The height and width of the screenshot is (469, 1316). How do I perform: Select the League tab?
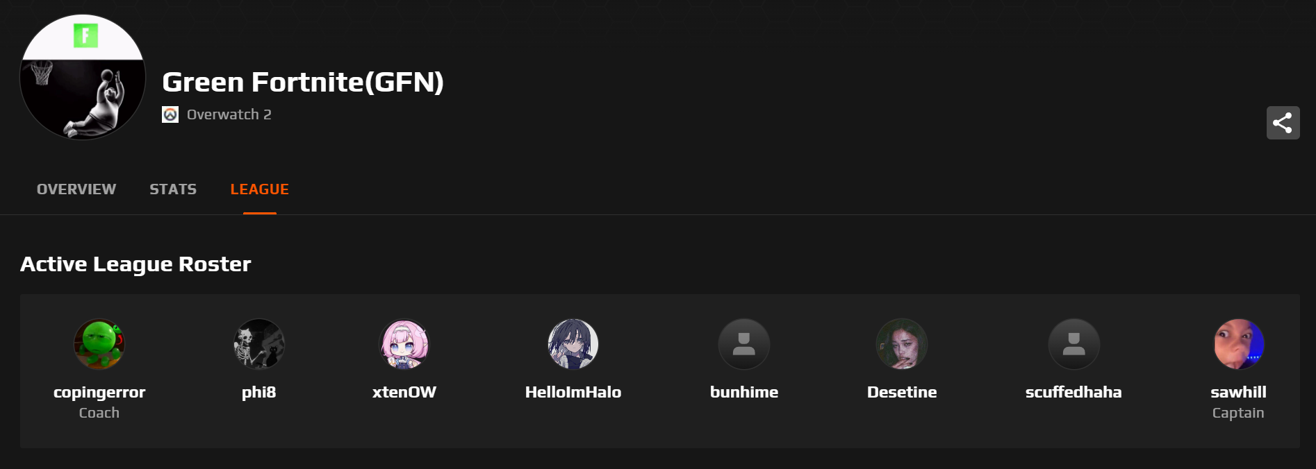pyautogui.click(x=260, y=189)
